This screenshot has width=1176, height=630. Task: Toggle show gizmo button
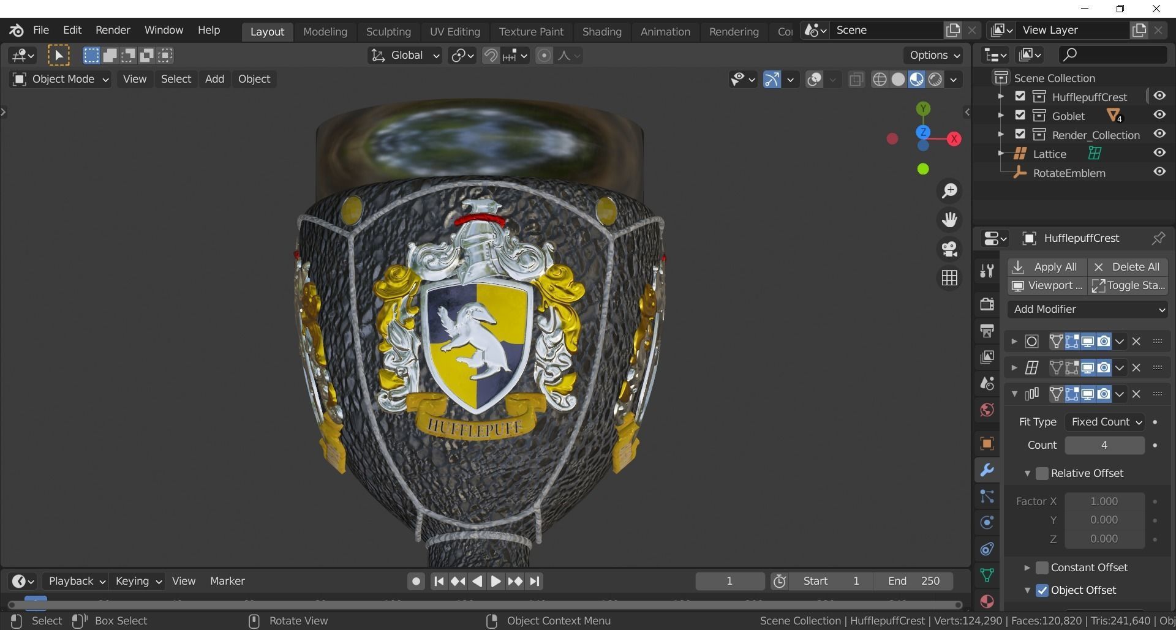click(x=772, y=80)
